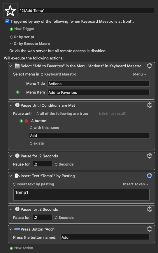Click clock icon of Pause Until Conditions action
Screen dimensions: 158x253
point(17,105)
